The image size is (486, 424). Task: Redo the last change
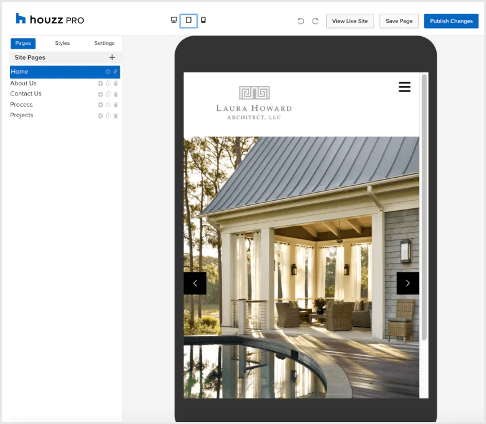[315, 21]
